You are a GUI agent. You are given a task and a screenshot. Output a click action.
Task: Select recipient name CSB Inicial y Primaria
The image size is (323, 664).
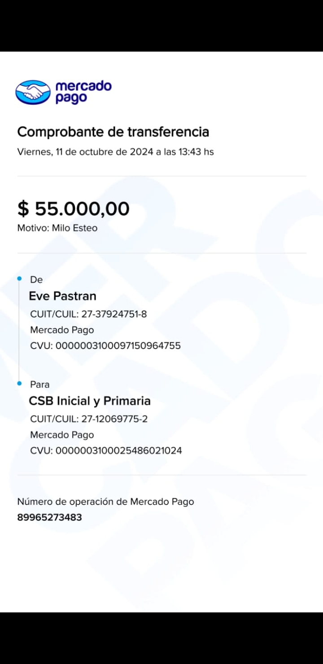pyautogui.click(x=90, y=401)
